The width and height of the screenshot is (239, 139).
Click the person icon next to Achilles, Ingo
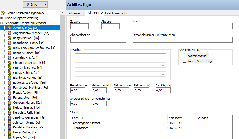(x=9, y=28)
